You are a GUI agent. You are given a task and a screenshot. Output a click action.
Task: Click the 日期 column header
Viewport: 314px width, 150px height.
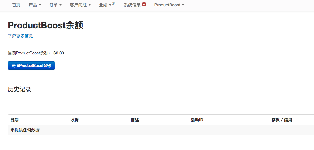(x=38, y=120)
